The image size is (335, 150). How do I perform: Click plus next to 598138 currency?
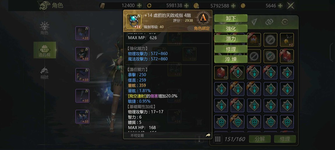(186, 6)
